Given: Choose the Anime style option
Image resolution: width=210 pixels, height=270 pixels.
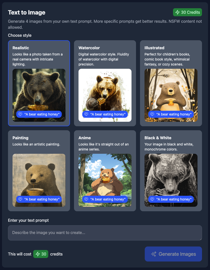Looking at the screenshot, I should pos(105,171).
